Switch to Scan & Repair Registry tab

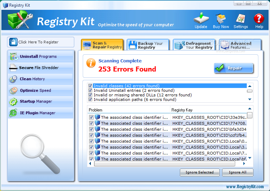pyautogui.click(x=102, y=45)
